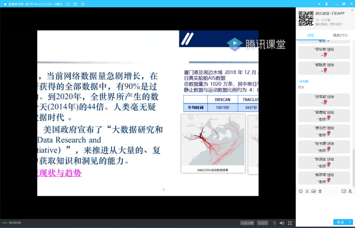The height and width of the screenshot is (228, 355).
Task: Click the scissors screenshot icon
Action: click(x=307, y=191)
